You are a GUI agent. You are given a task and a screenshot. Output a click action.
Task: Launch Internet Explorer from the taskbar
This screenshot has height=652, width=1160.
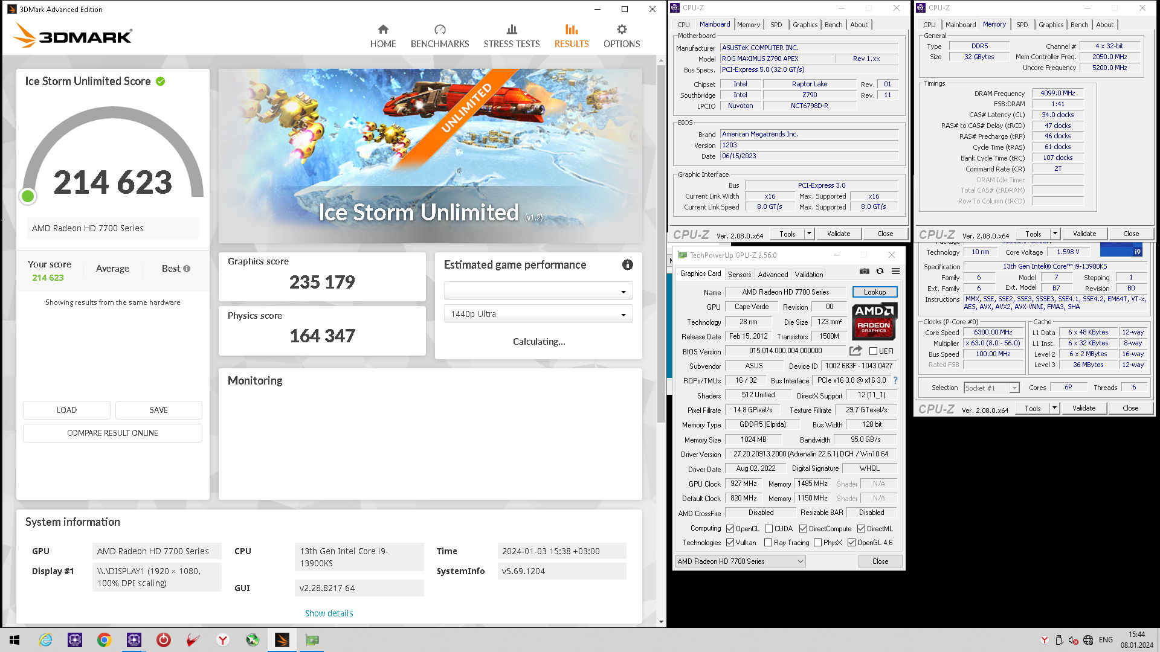(46, 640)
